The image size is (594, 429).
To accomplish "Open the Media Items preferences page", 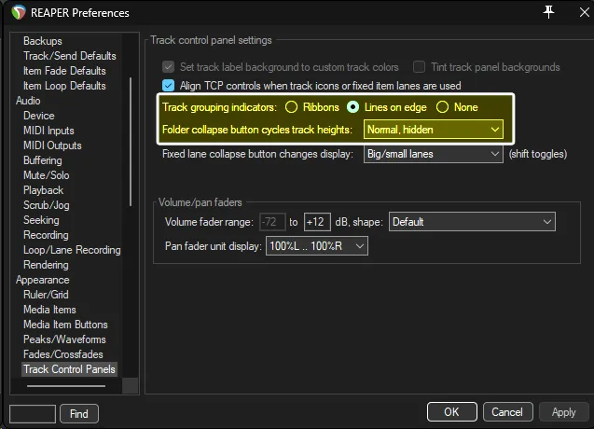I will pos(49,310).
